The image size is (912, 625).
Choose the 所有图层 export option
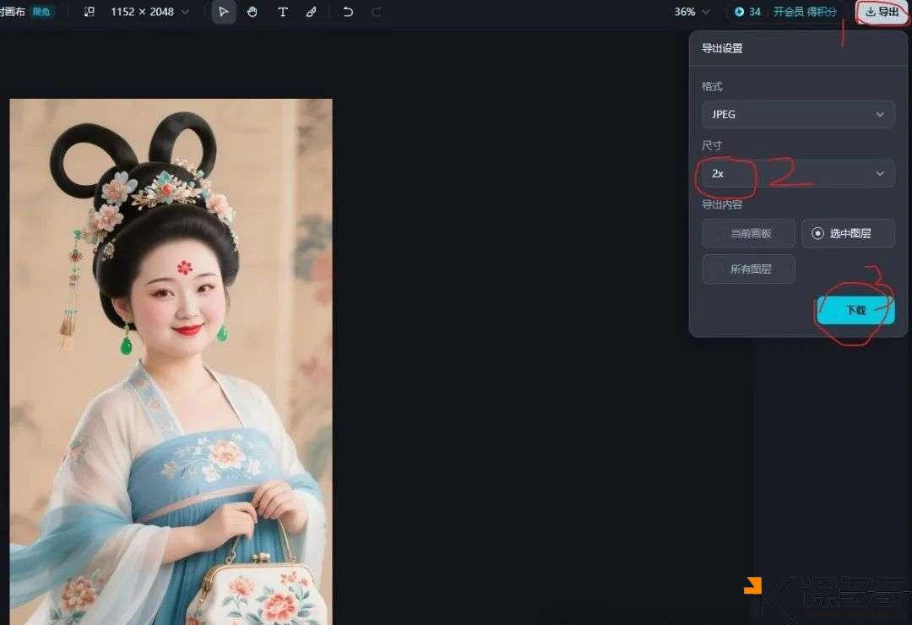tap(748, 269)
